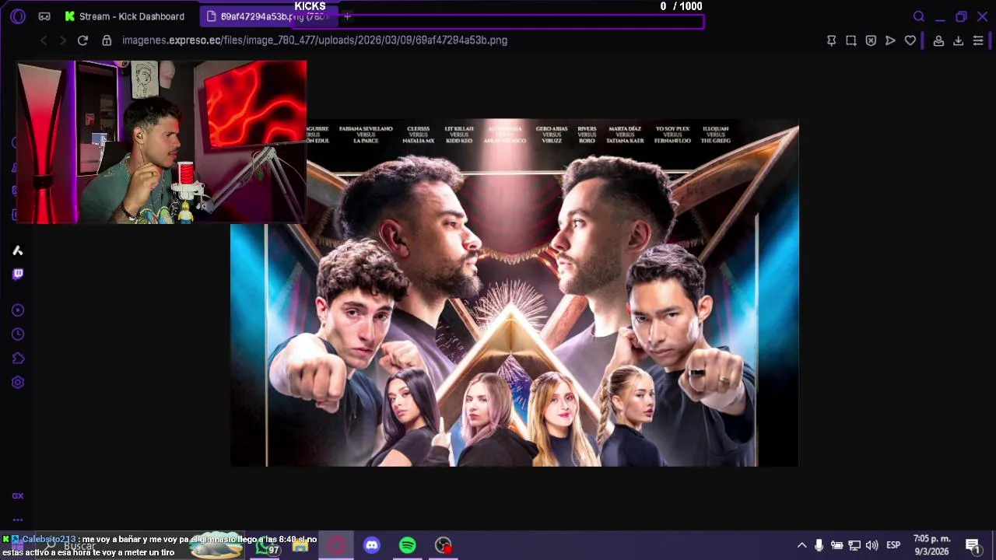Open network status tray icon

pyautogui.click(x=854, y=545)
